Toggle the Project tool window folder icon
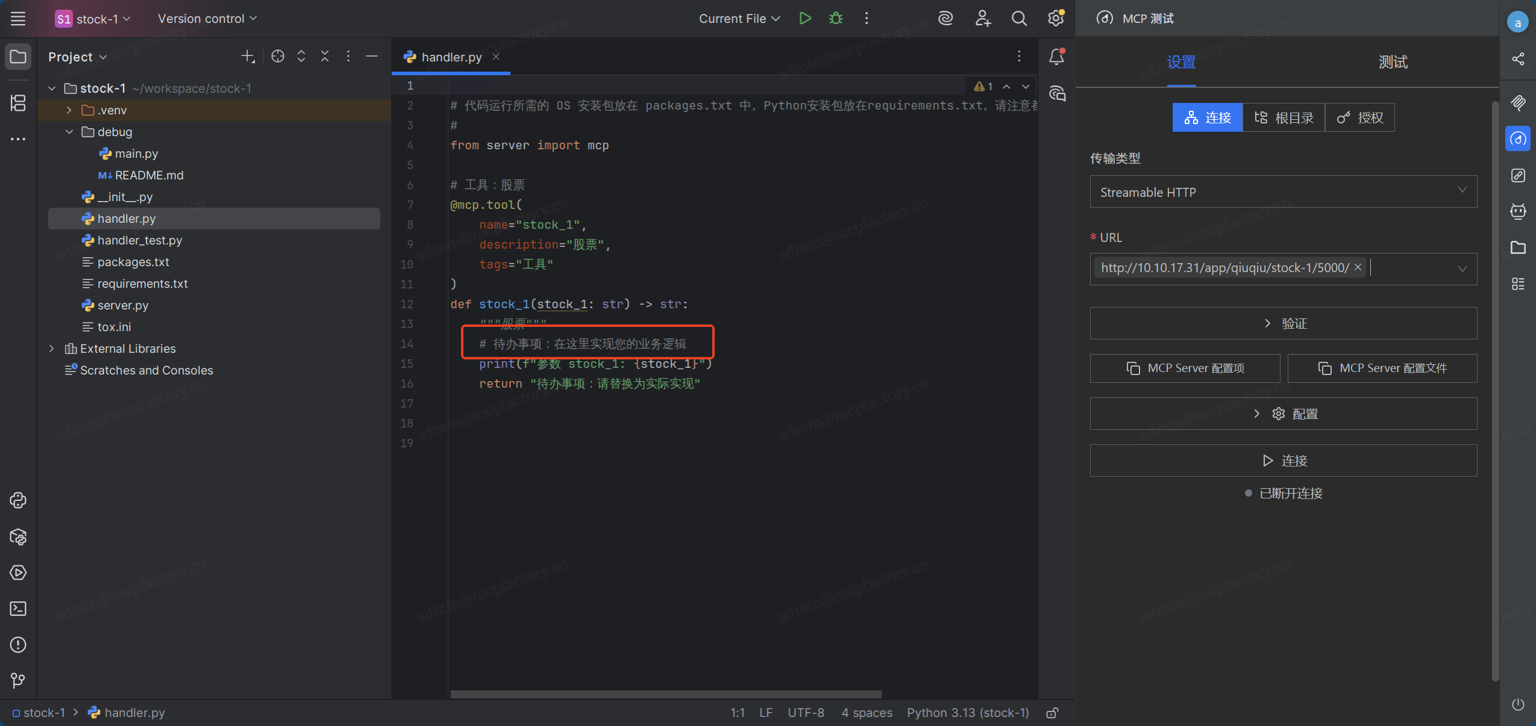 coord(18,57)
